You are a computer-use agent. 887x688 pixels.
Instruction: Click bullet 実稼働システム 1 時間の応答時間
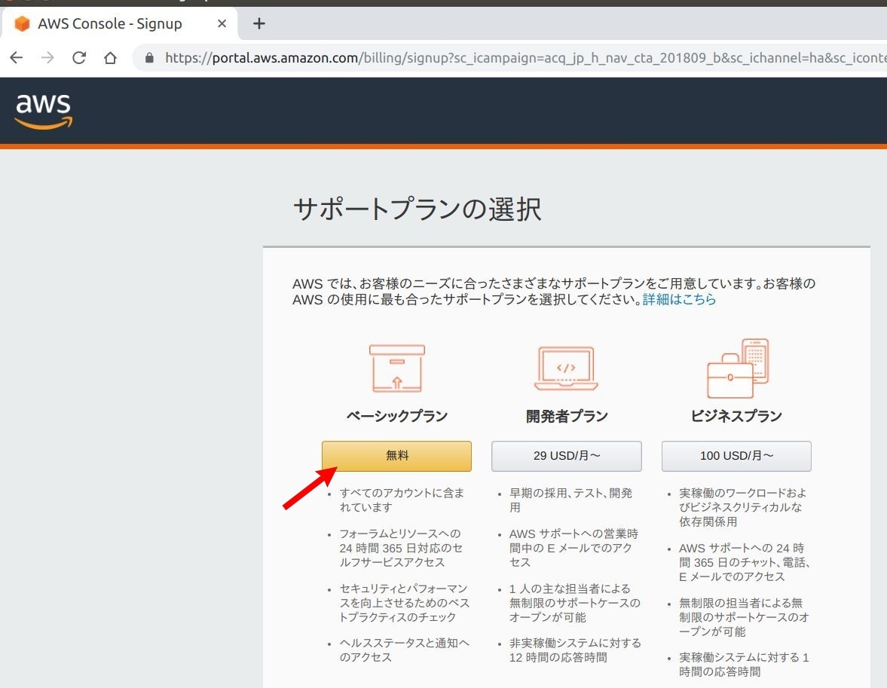pyautogui.click(x=744, y=665)
